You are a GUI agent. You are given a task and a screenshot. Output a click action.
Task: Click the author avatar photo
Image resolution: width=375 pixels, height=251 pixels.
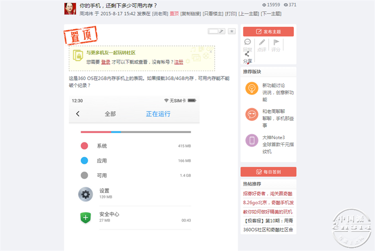(70, 9)
